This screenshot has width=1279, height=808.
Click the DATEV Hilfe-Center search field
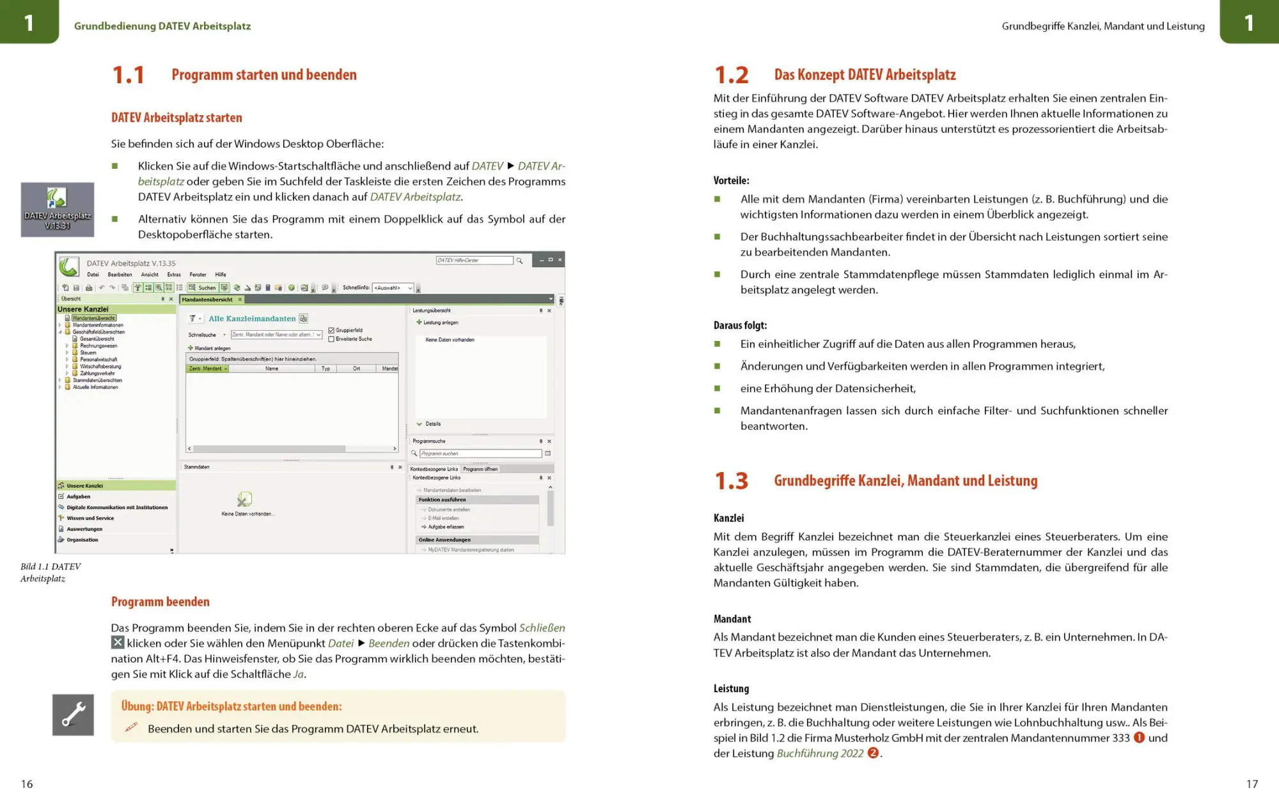pos(475,260)
